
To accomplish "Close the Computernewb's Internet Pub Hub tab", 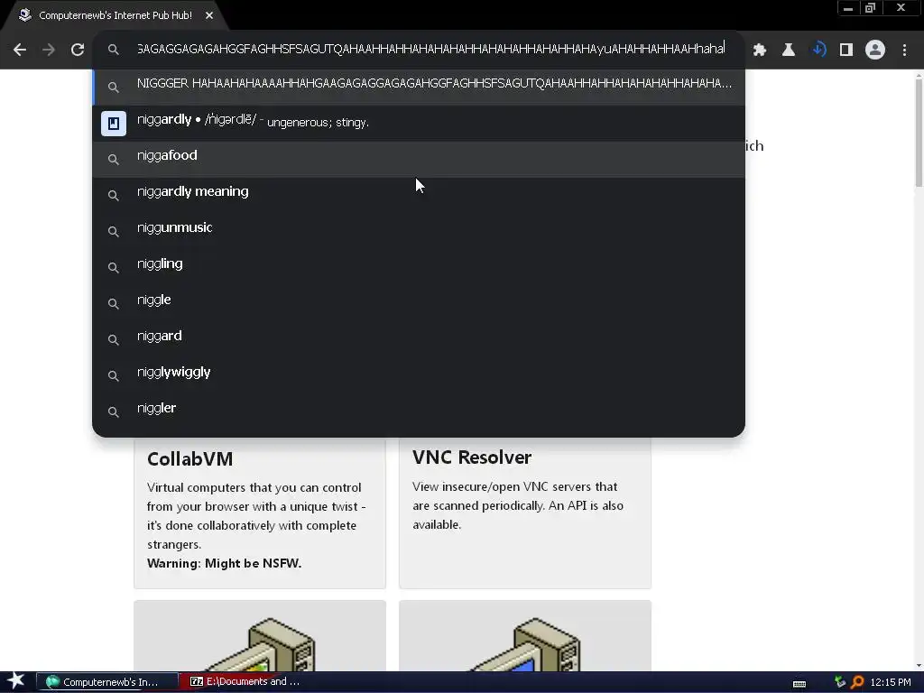I will tap(209, 15).
